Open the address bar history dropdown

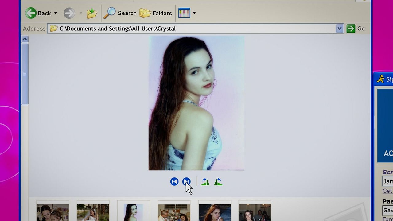(x=339, y=28)
